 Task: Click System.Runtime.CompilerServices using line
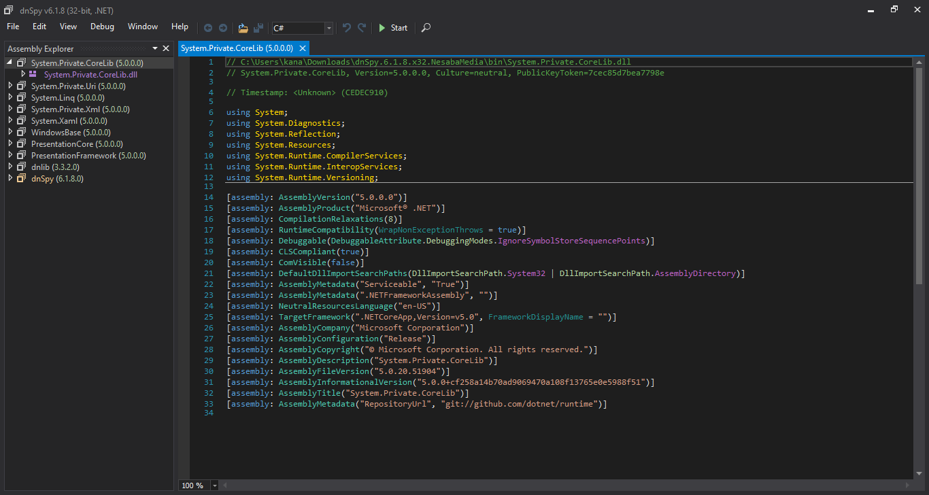coord(316,156)
